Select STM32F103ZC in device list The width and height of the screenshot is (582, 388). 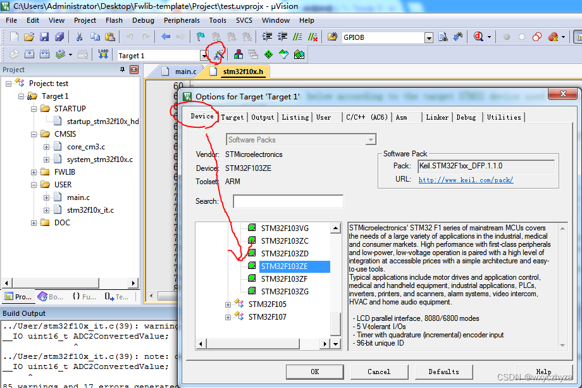coord(284,241)
